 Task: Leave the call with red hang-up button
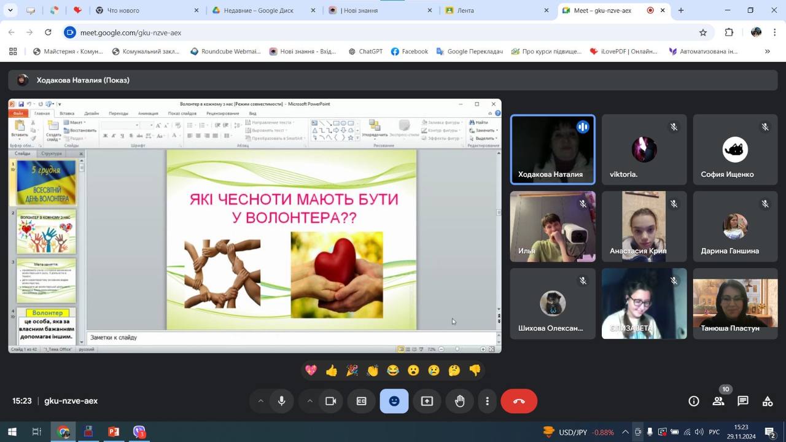[x=519, y=401]
